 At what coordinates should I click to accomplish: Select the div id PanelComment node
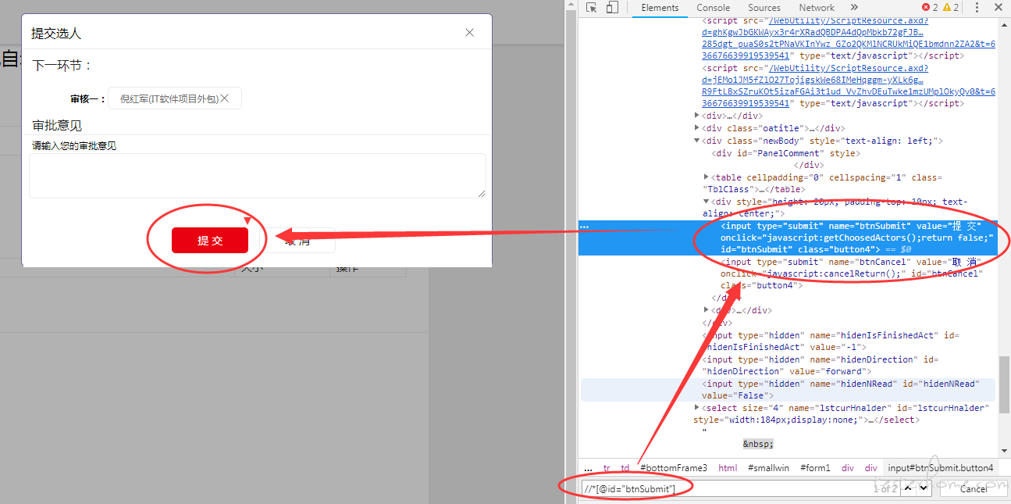[785, 153]
